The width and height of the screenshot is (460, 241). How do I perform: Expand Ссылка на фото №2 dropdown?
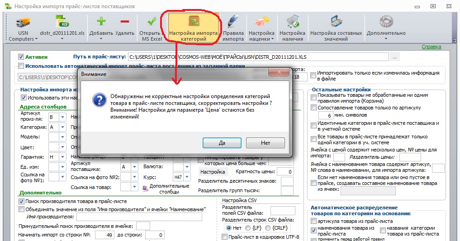click(134, 177)
